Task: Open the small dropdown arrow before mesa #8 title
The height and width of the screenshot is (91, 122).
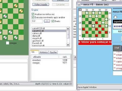Action: pyautogui.click(x=82, y=5)
